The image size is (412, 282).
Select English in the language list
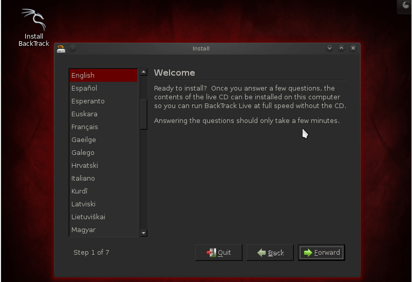103,75
